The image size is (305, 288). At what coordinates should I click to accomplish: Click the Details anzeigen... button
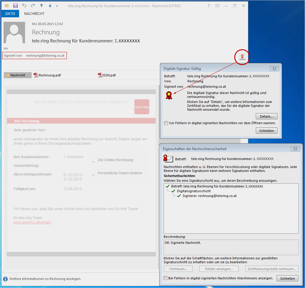click(219, 269)
